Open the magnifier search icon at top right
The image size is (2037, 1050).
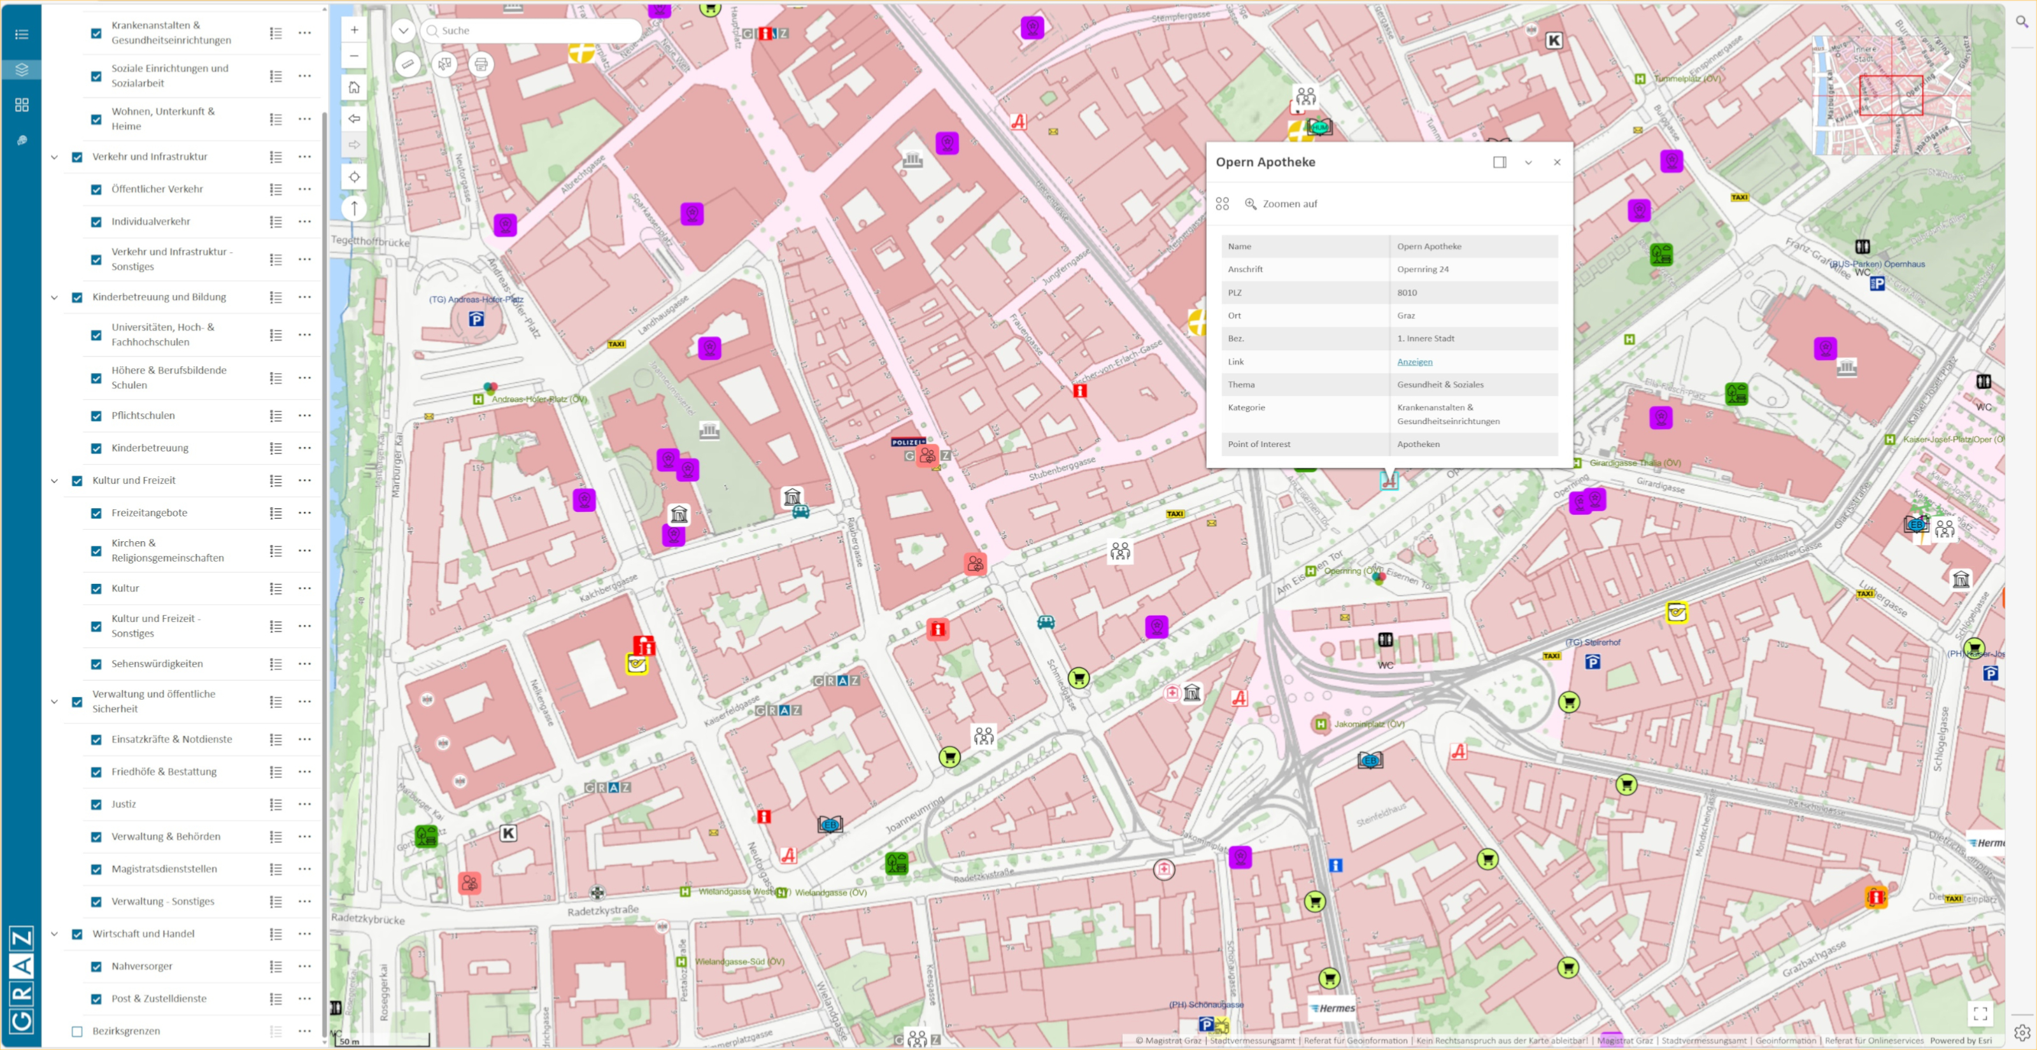[2021, 22]
